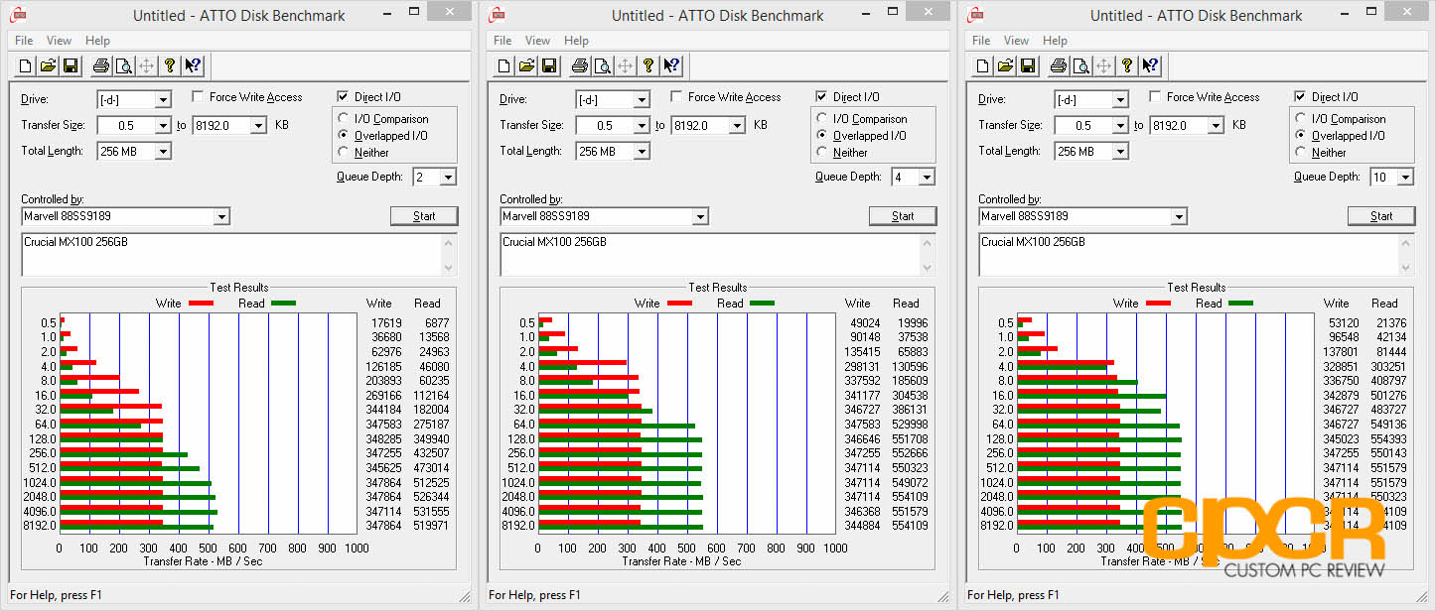Click Print Preview icon in Queue Depth 10 window
Viewport: 1436px width, 611px height.
1080,66
